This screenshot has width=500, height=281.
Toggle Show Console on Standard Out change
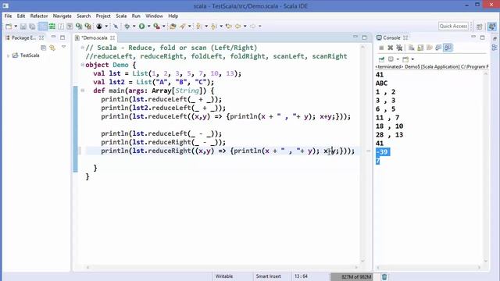coord(438,48)
